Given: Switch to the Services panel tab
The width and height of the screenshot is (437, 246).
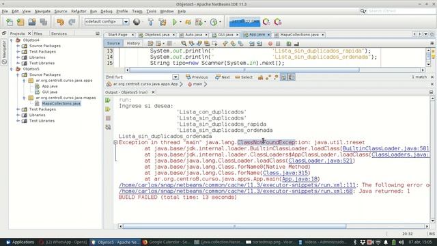Looking at the screenshot, I should point(59,33).
